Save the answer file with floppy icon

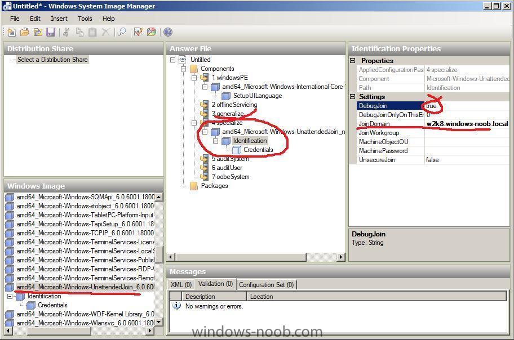[51, 32]
